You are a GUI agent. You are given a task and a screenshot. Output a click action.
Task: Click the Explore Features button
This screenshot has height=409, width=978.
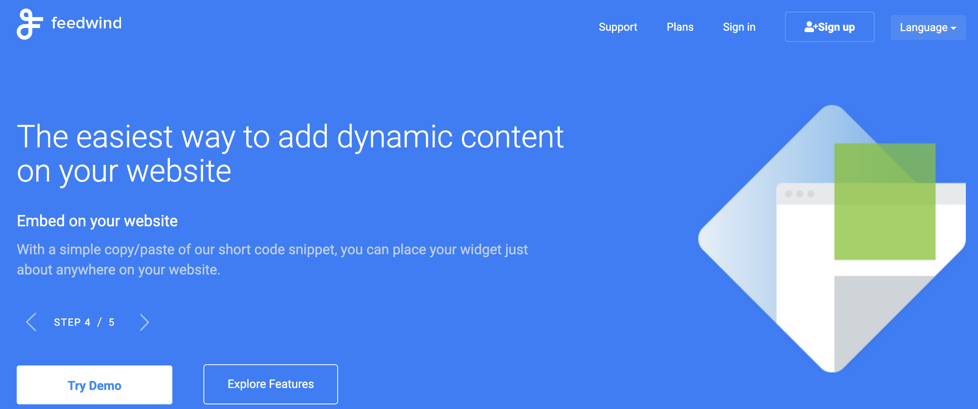(x=270, y=384)
